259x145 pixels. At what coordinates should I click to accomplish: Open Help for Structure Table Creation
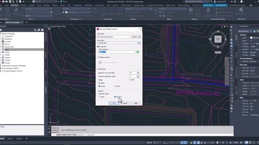tap(136, 103)
